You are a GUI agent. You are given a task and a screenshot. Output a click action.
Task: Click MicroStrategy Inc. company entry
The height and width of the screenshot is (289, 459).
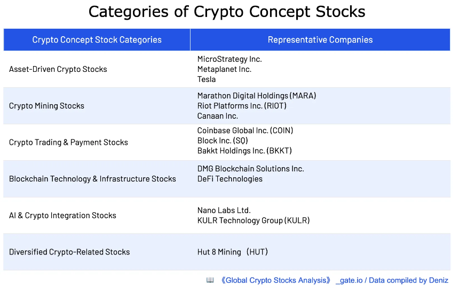point(230,59)
